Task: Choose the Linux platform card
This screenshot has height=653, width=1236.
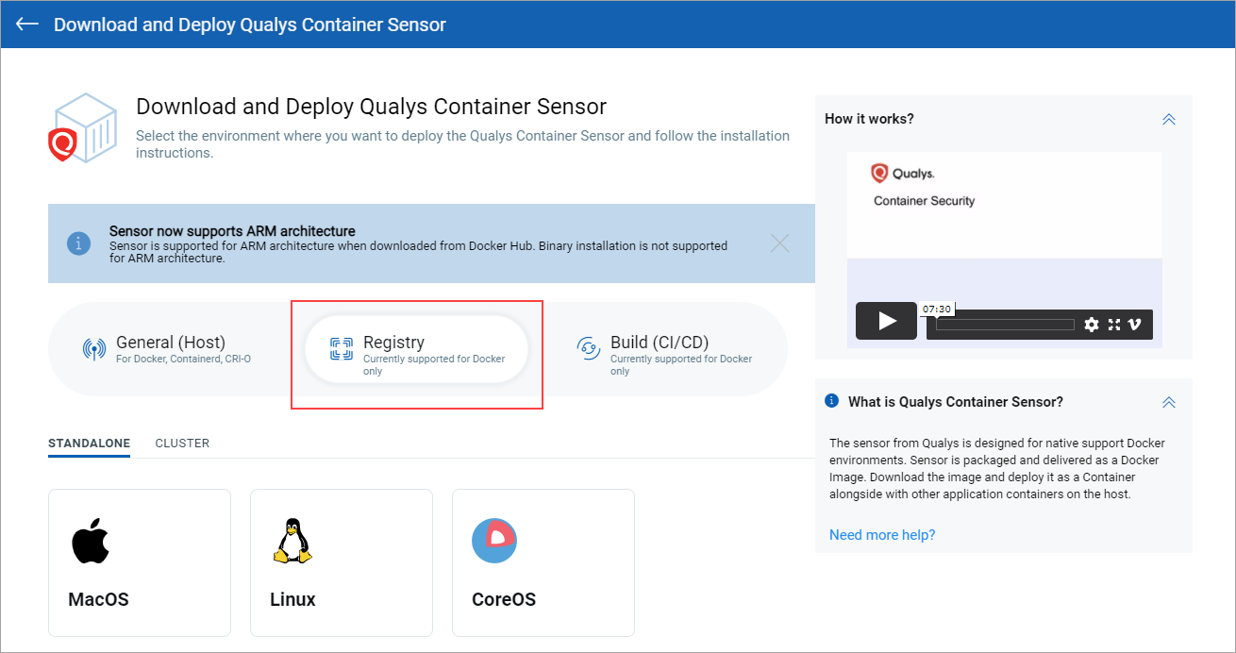Action: [x=342, y=562]
